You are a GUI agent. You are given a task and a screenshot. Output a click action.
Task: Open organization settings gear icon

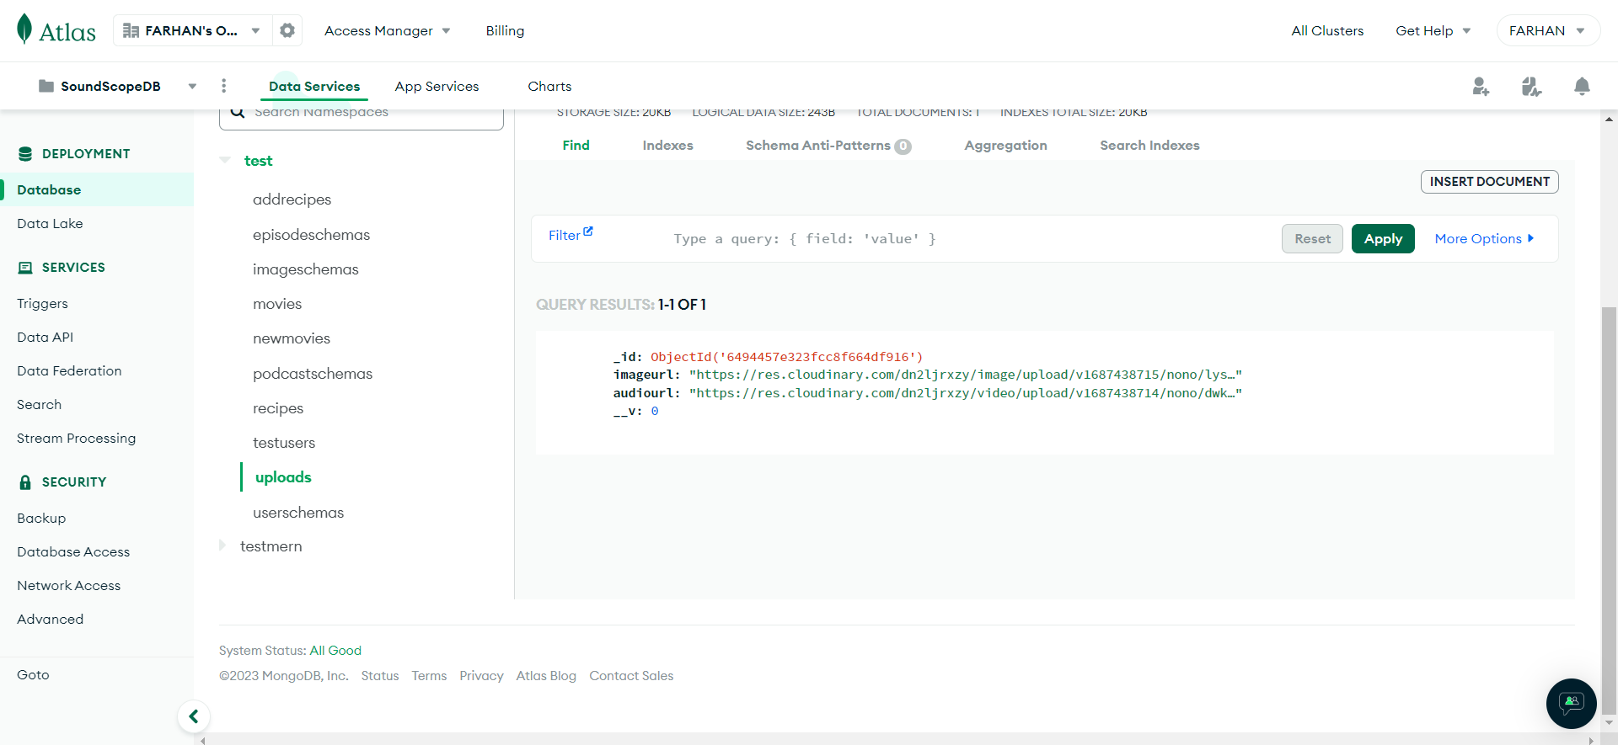(287, 30)
